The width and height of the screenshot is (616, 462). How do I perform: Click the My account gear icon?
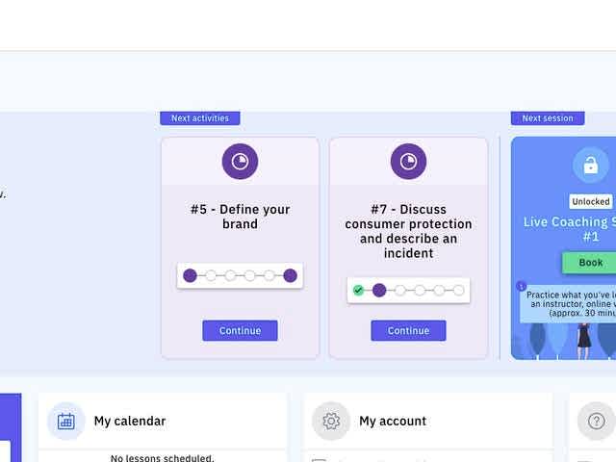tap(331, 421)
